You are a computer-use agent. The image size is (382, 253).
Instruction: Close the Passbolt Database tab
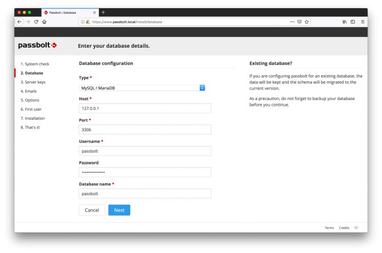pos(94,13)
